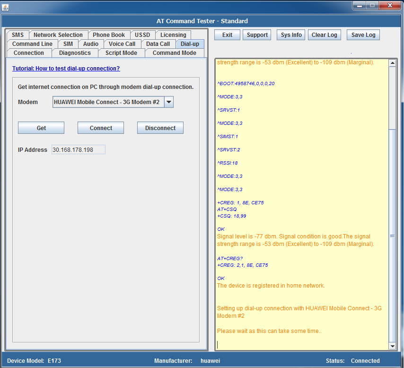
Task: Save the log to file
Action: (x=363, y=35)
